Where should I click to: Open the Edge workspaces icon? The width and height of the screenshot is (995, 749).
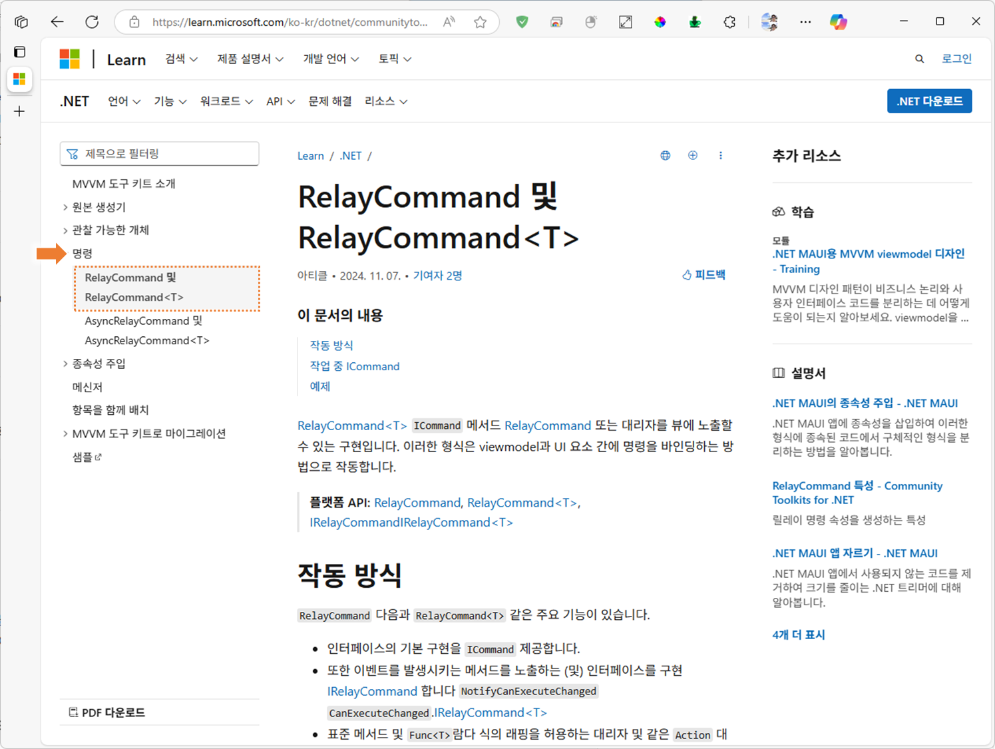tap(21, 22)
